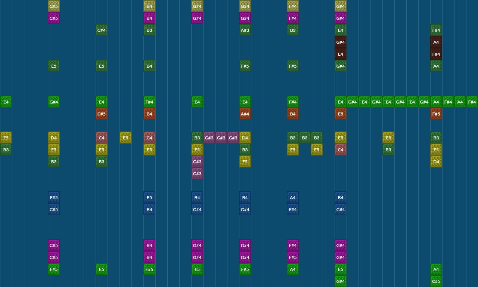Select one of the pink G#3 notes in the row
The width and height of the screenshot is (478, 287).
click(209, 138)
